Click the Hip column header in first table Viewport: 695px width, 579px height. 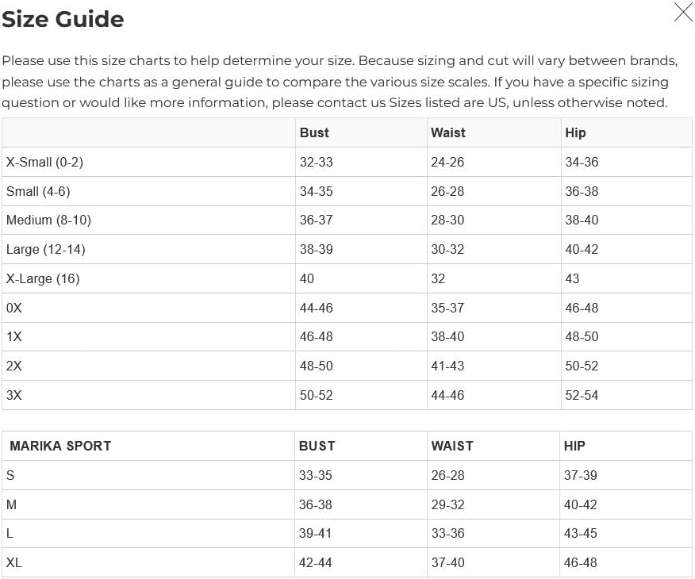click(575, 132)
